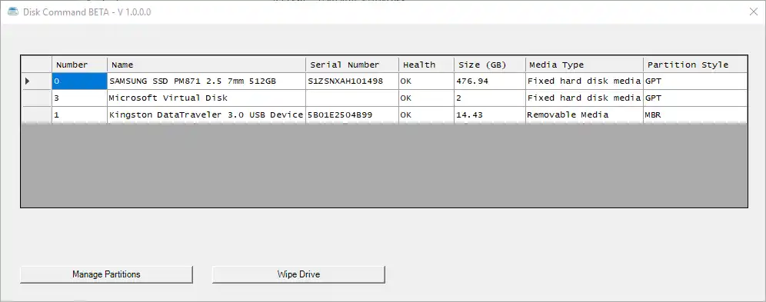
Task: Click the empty serial cell of Microsoft Virtual Disk
Action: (x=352, y=98)
